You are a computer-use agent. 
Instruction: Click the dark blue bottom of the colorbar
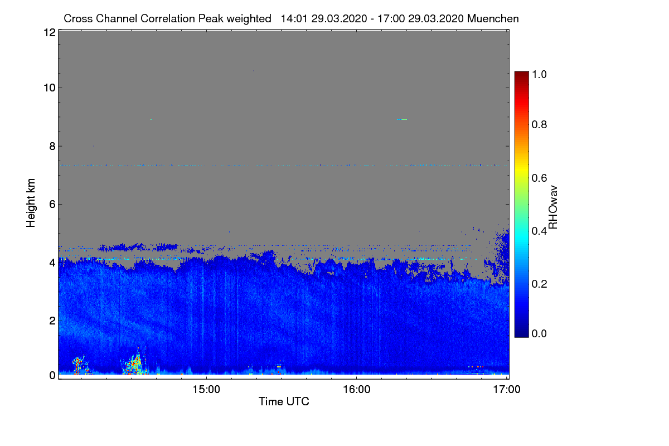pyautogui.click(x=521, y=332)
